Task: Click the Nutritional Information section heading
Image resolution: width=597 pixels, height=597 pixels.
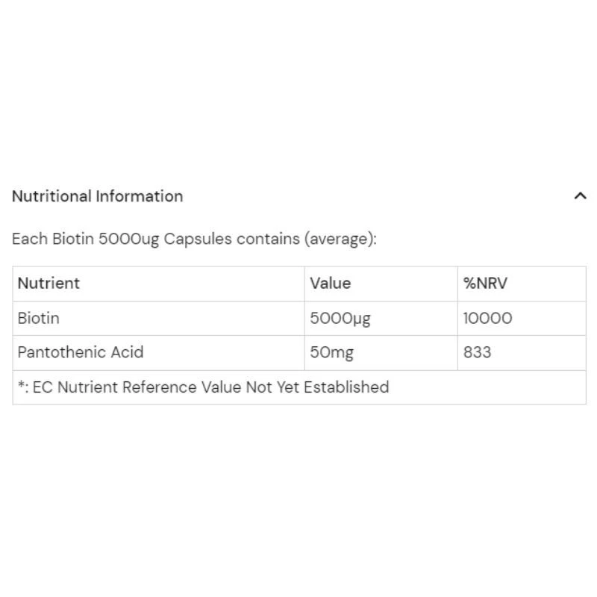Action: (x=98, y=196)
